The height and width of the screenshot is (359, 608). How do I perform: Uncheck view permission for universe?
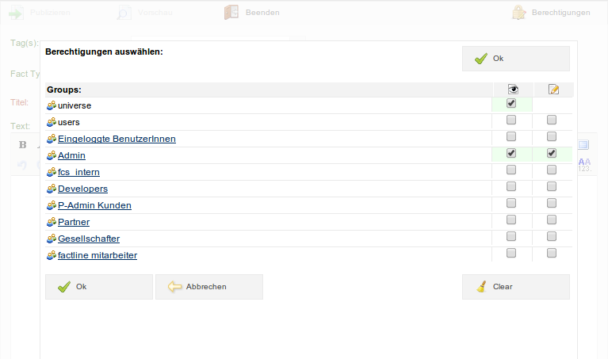point(511,104)
